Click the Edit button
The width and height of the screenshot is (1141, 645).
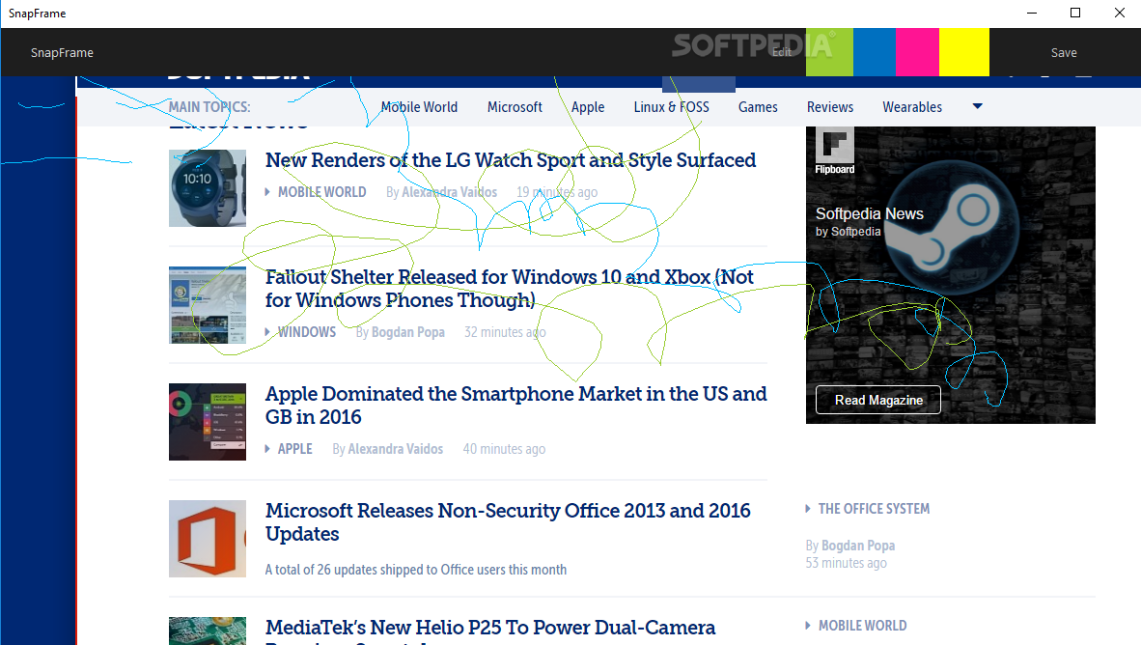782,52
